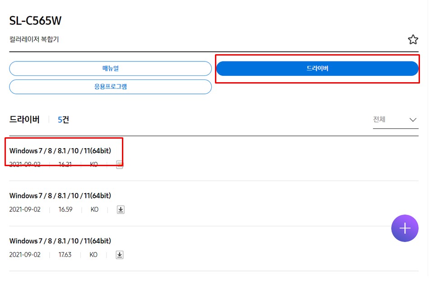Expand the 전체 filter dropdown
This screenshot has height=289, width=429.
point(395,120)
